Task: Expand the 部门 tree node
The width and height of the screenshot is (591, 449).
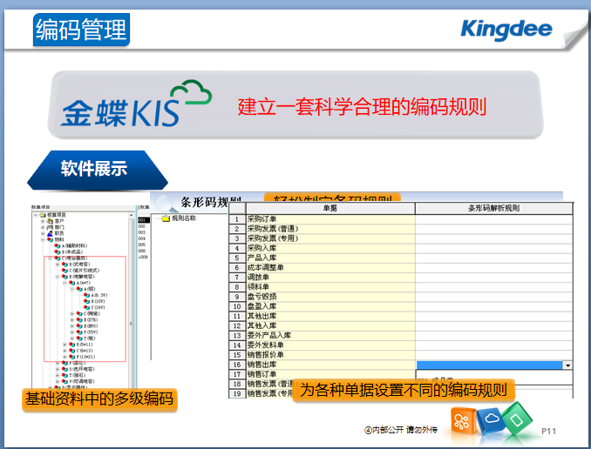Action: [x=42, y=228]
